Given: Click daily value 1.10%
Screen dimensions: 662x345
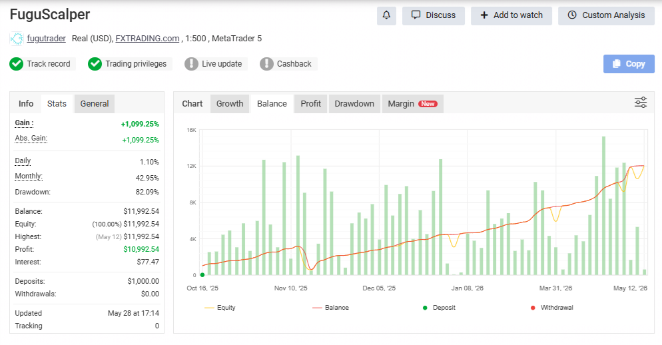Looking at the screenshot, I should (x=149, y=162).
